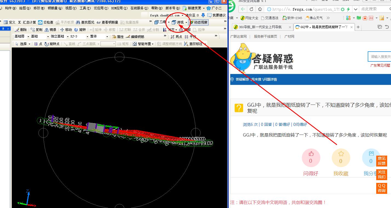
Task: Open 服务新干线首页 link
Action: coord(265,36)
